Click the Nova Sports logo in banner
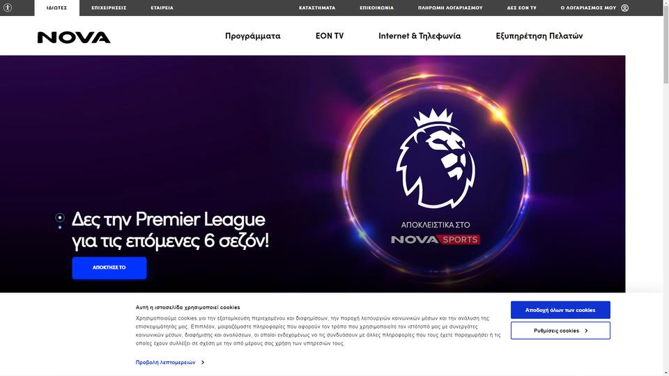Viewport: 669px width, 376px height. pos(436,240)
